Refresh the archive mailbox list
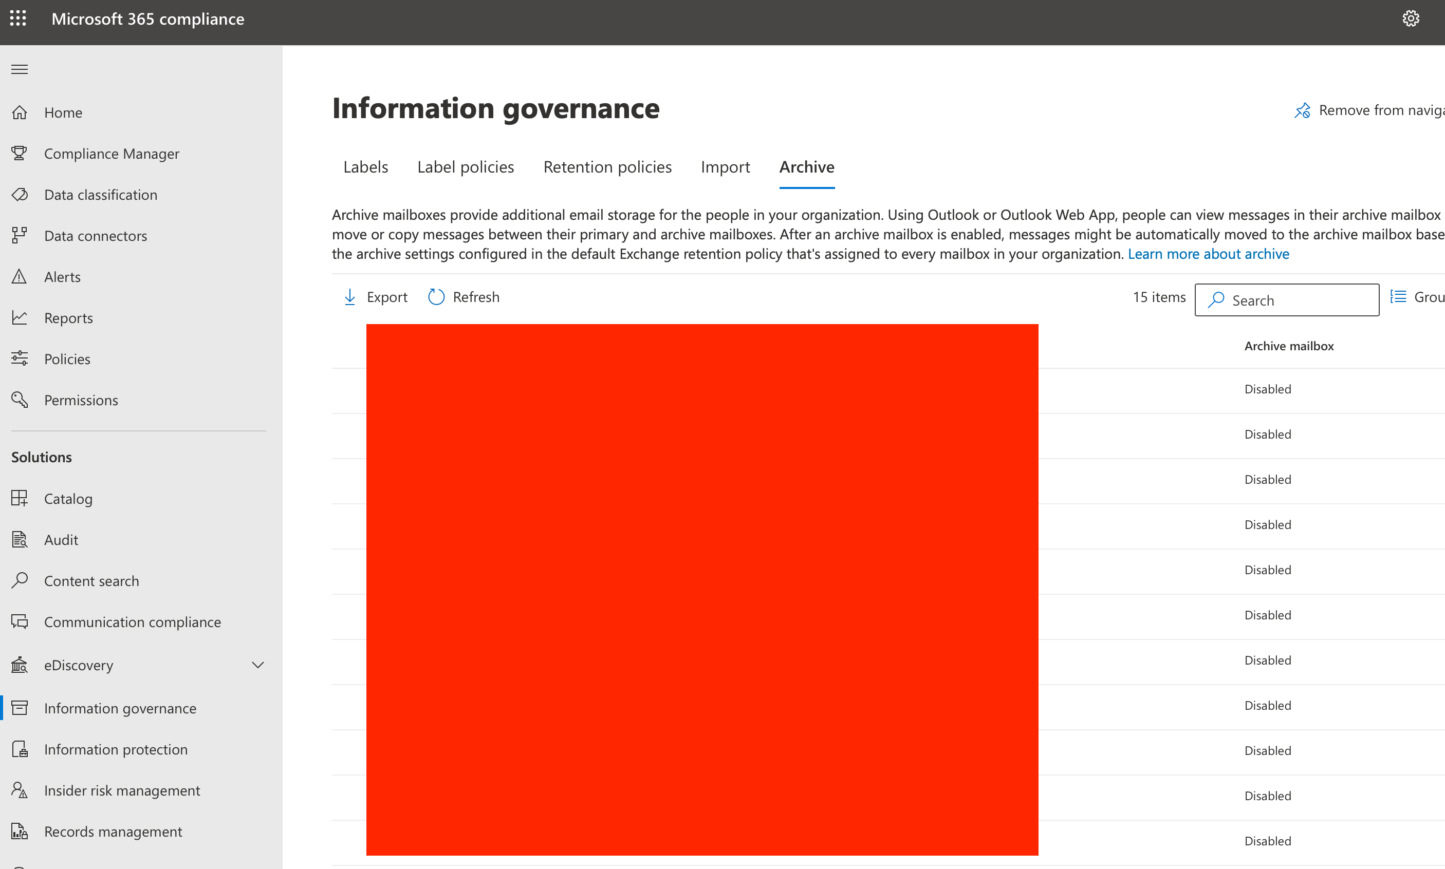 pos(464,297)
